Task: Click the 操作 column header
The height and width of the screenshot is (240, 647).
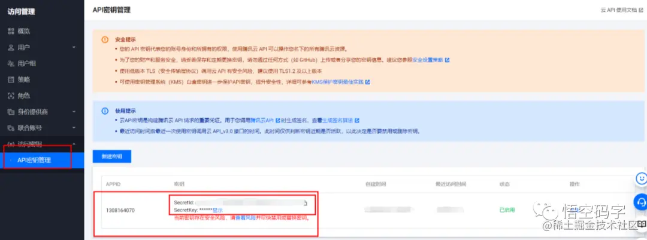Action: pos(574,184)
